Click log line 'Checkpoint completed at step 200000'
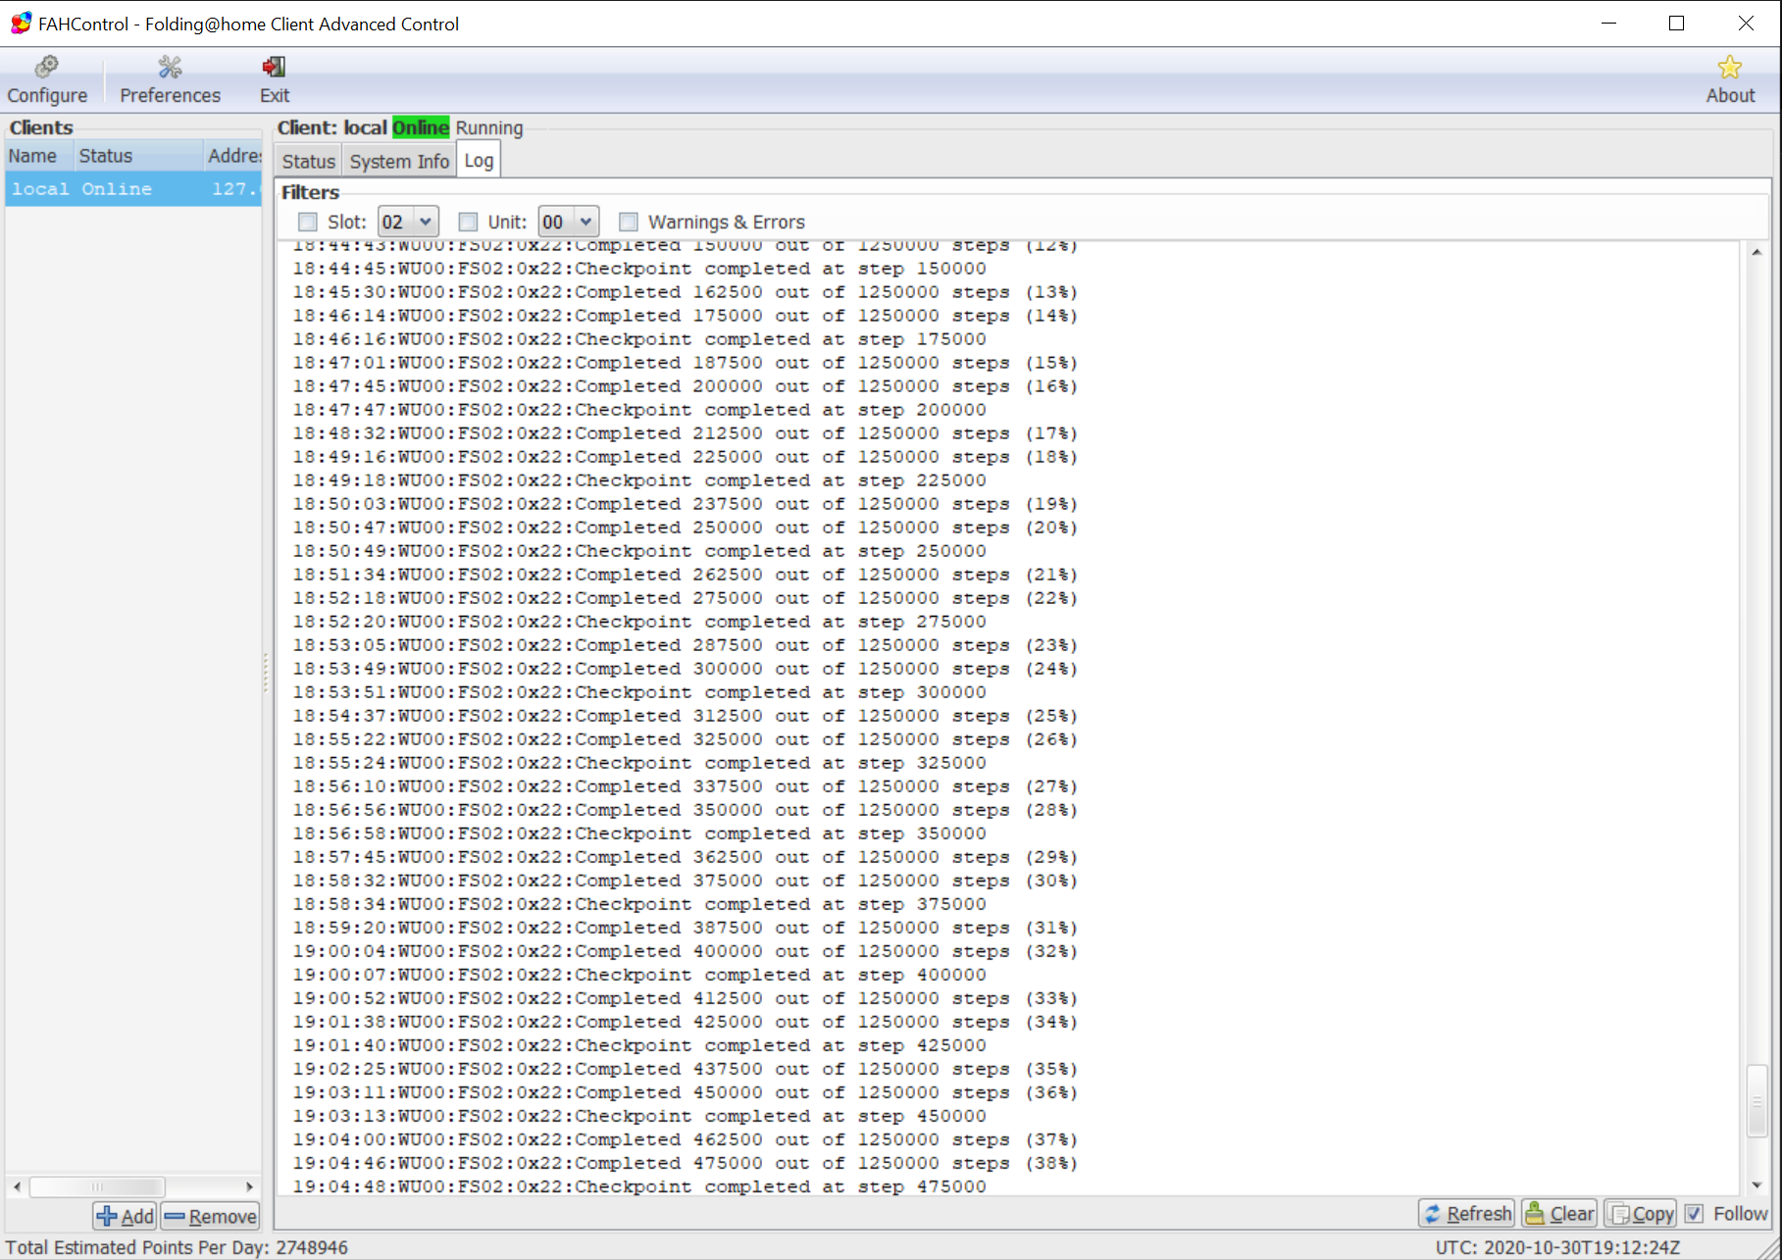1782x1260 pixels. click(x=639, y=410)
